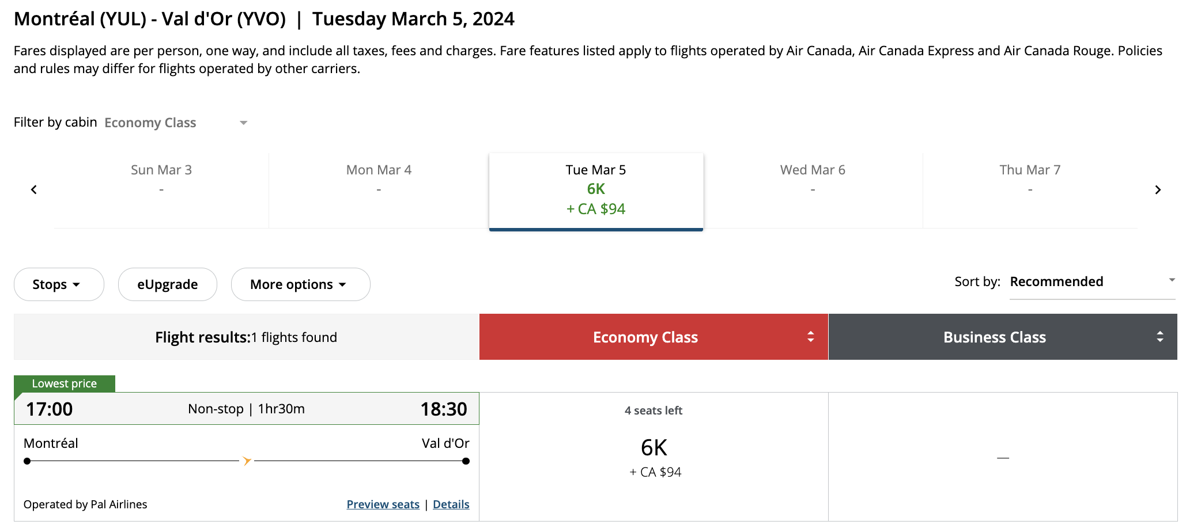The height and width of the screenshot is (525, 1186).
Task: Select the 6K + CA $94 economy fare
Action: (x=654, y=457)
